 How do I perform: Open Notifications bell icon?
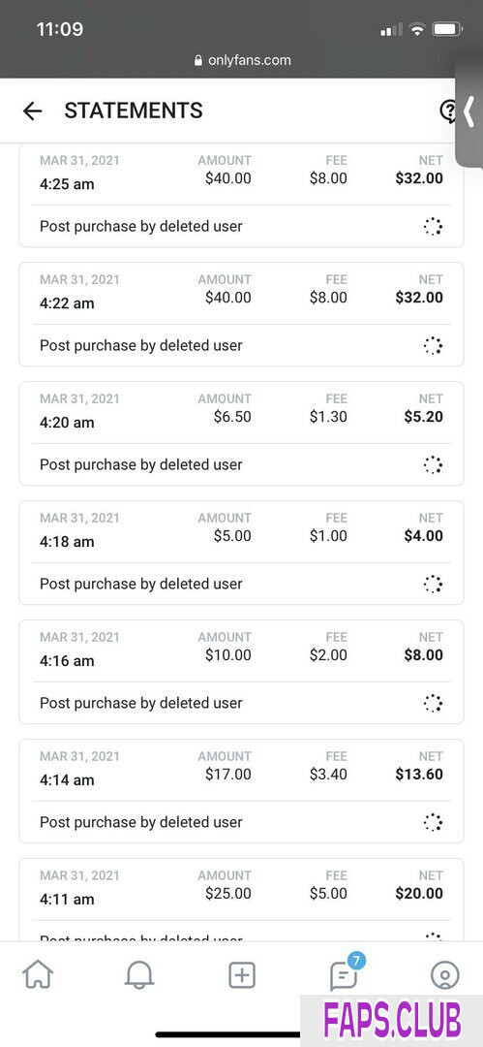[x=139, y=975]
